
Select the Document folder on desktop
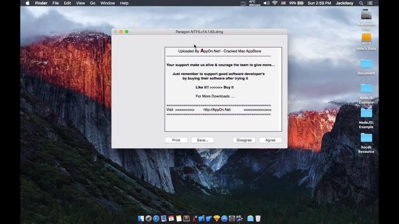366,64
